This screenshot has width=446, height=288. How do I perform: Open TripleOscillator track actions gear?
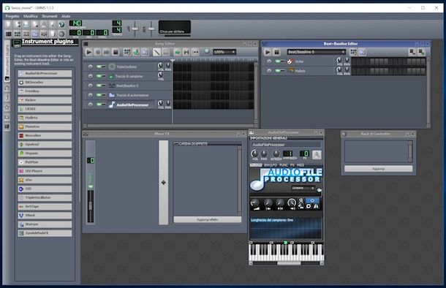pos(90,67)
